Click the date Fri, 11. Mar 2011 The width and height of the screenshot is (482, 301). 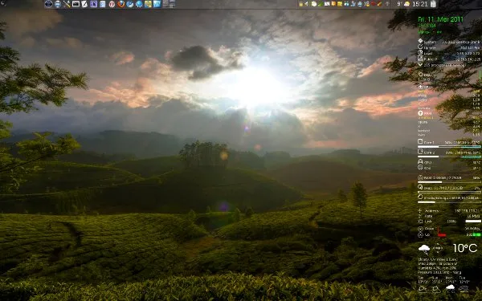(440, 19)
